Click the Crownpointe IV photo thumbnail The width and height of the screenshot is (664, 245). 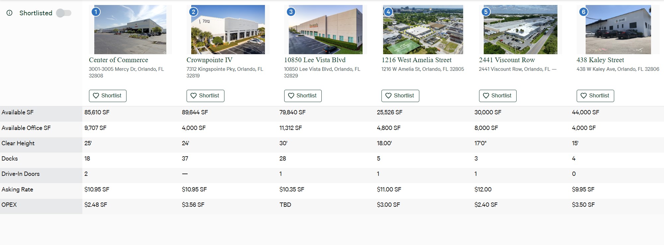(228, 29)
